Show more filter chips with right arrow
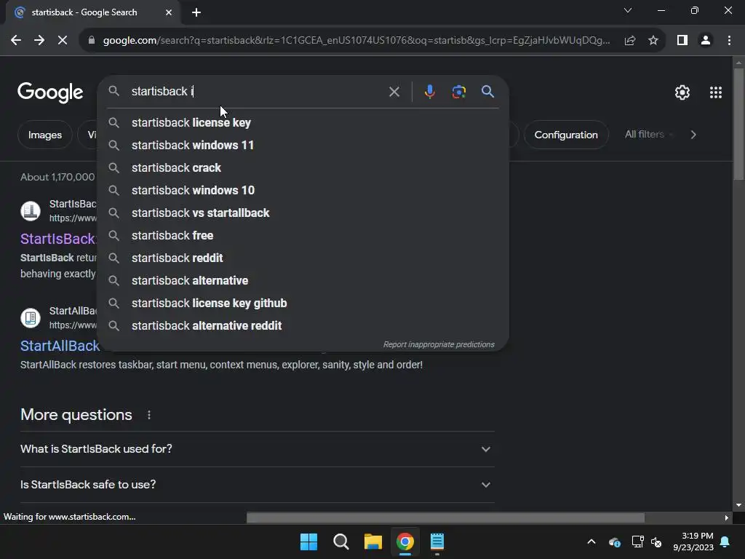Image resolution: width=745 pixels, height=559 pixels. coord(693,135)
